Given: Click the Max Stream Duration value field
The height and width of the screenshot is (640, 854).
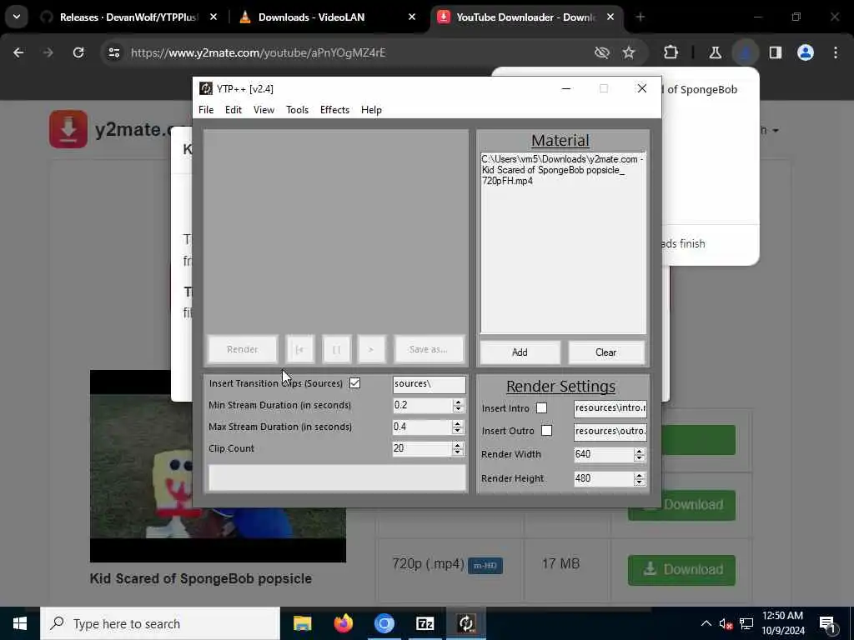Looking at the screenshot, I should (422, 427).
